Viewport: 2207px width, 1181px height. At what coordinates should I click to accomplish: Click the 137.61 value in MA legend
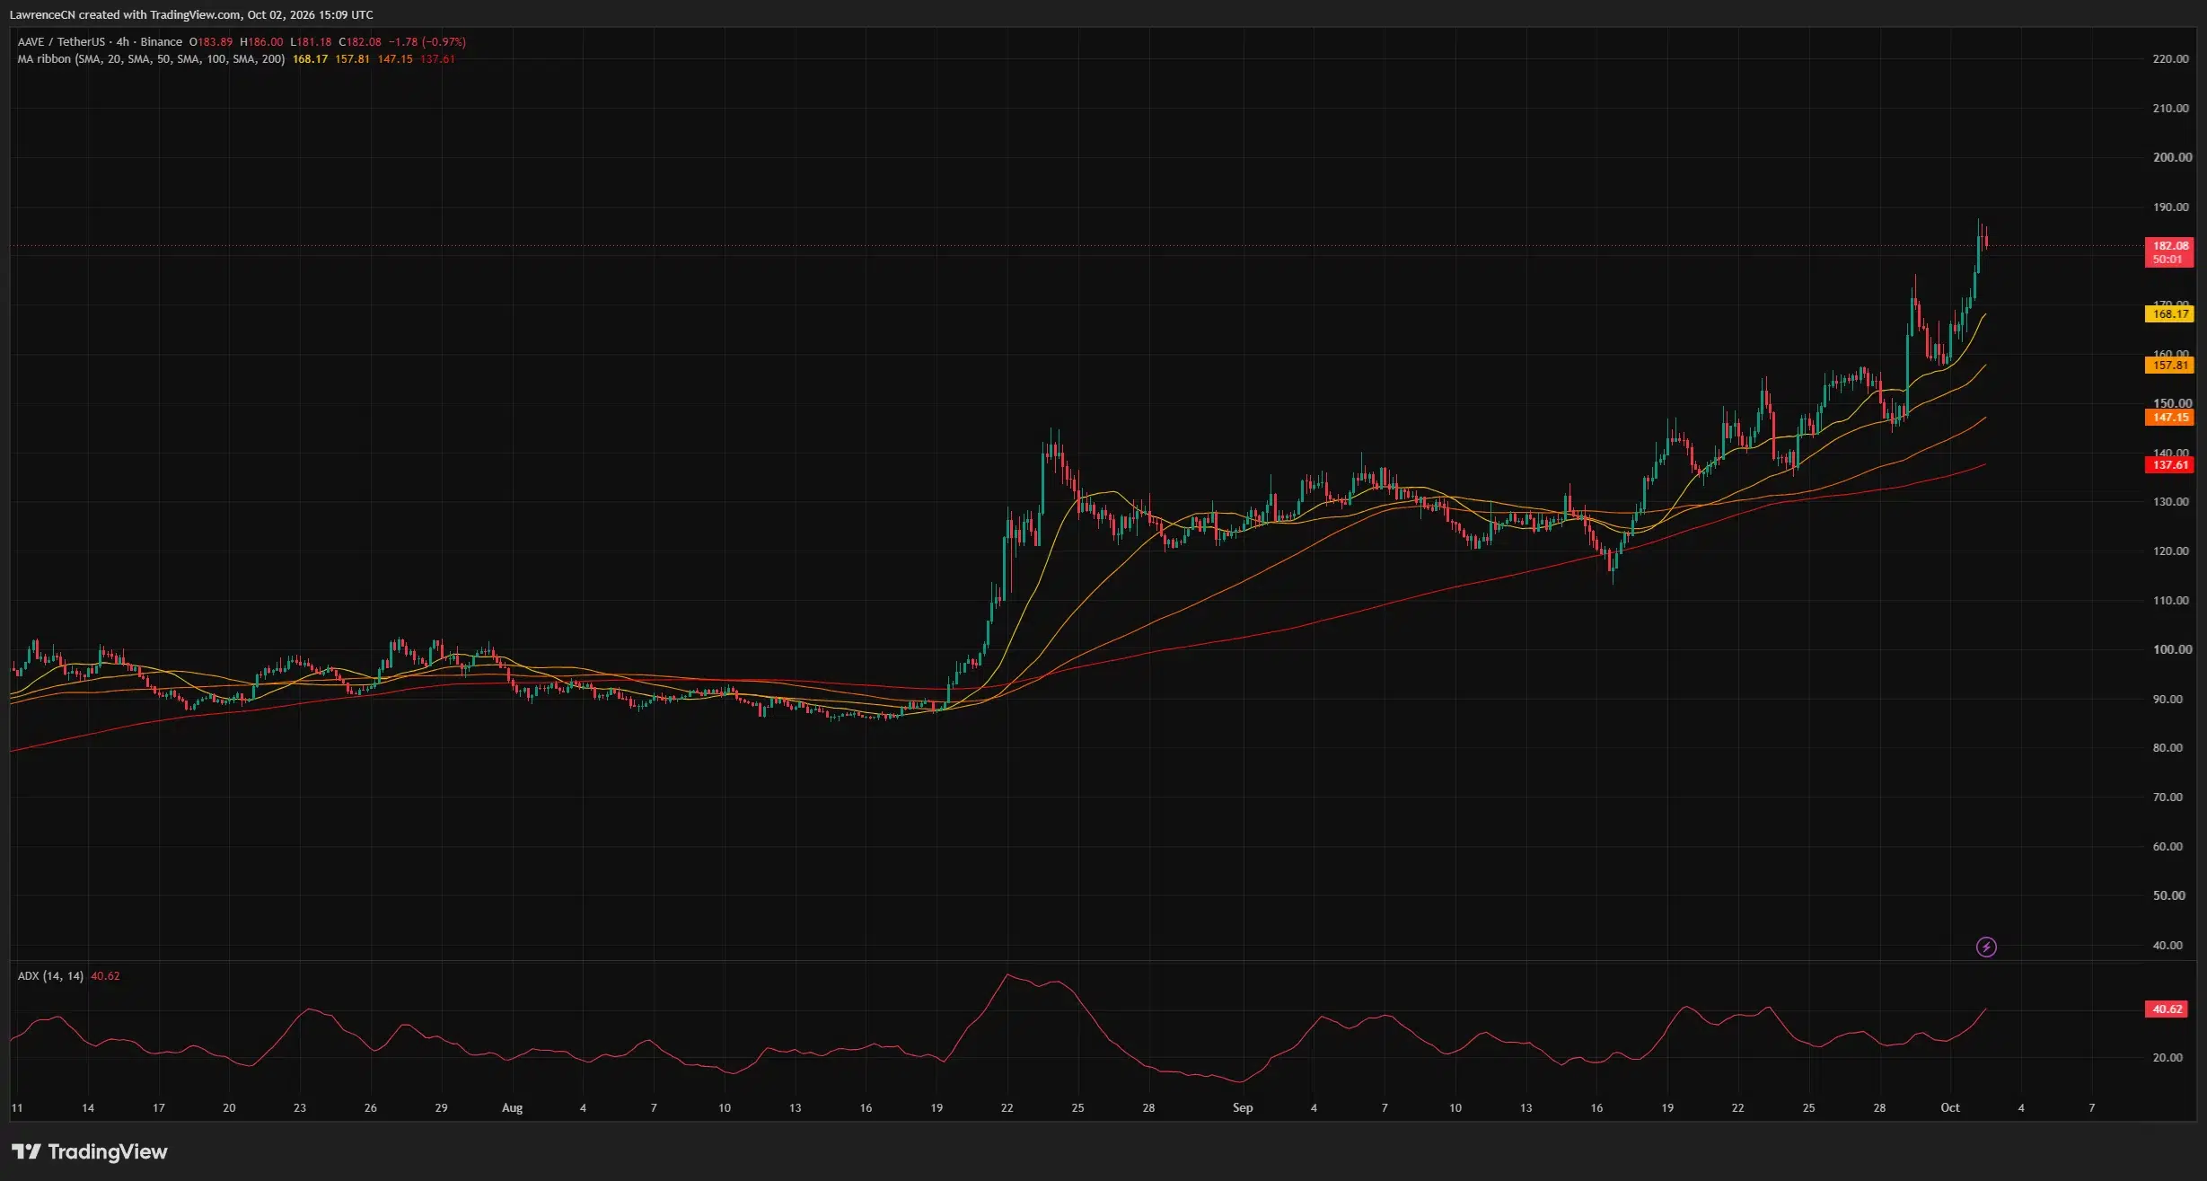pyautogui.click(x=437, y=59)
